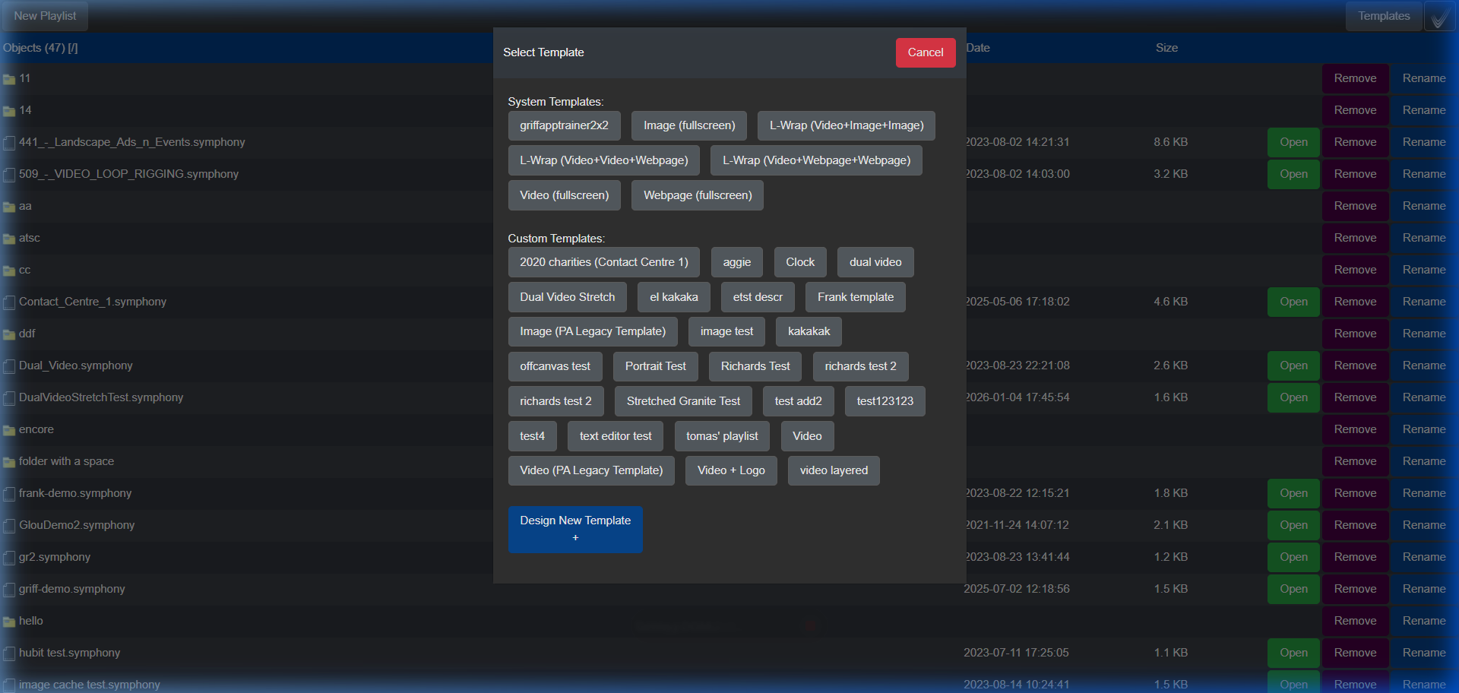Open the Templates toolbar button
Image resolution: width=1459 pixels, height=693 pixels.
[1384, 16]
